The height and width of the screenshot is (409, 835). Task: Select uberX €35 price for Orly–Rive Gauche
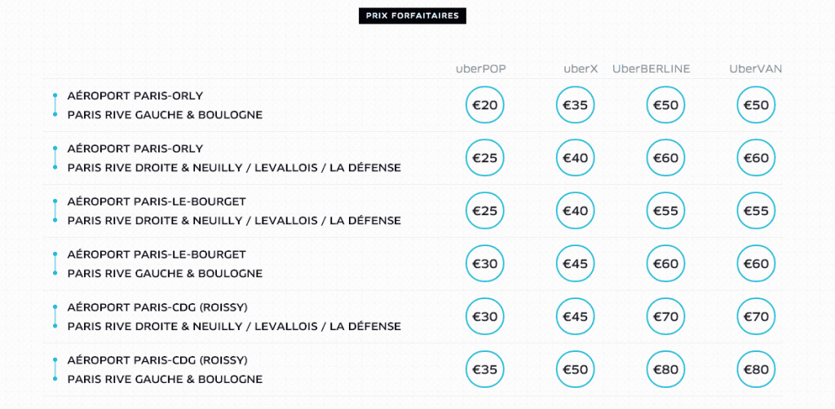pos(576,105)
